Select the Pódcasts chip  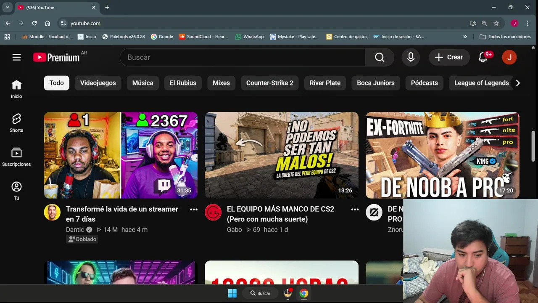click(425, 83)
